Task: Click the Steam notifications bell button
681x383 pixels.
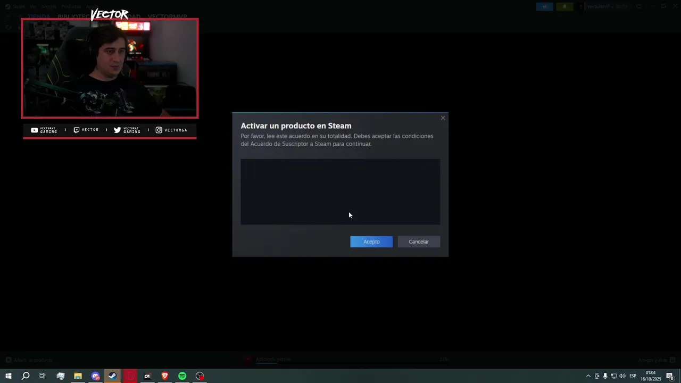Action: click(x=564, y=6)
